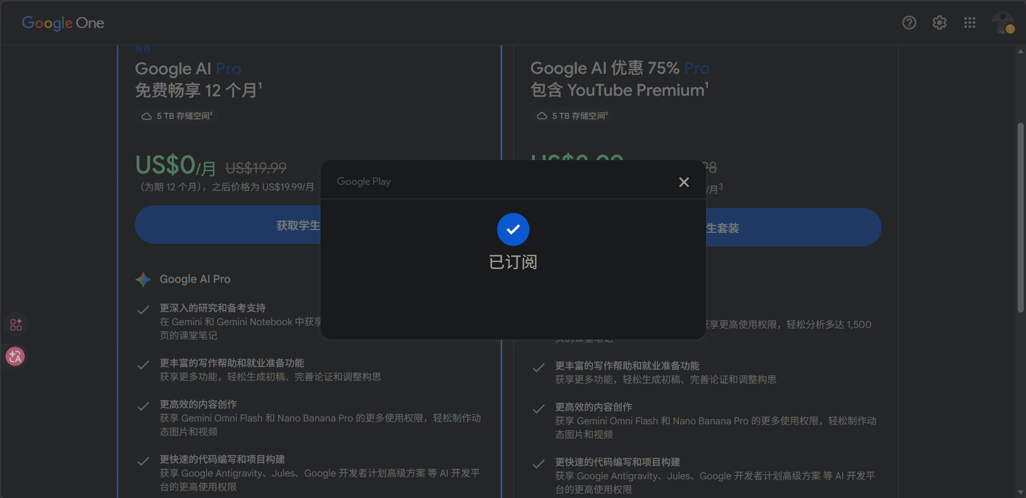
Task: Click the left plan checkmark beside 更高效的内容创作
Action: 143,406
